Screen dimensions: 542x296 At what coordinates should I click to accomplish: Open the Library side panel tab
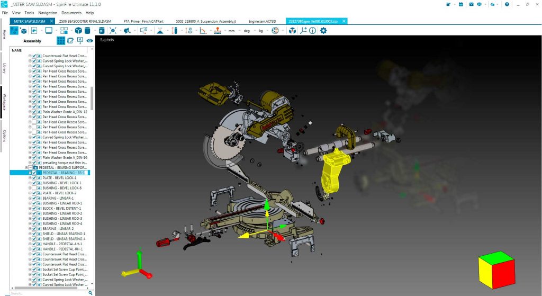pos(4,68)
